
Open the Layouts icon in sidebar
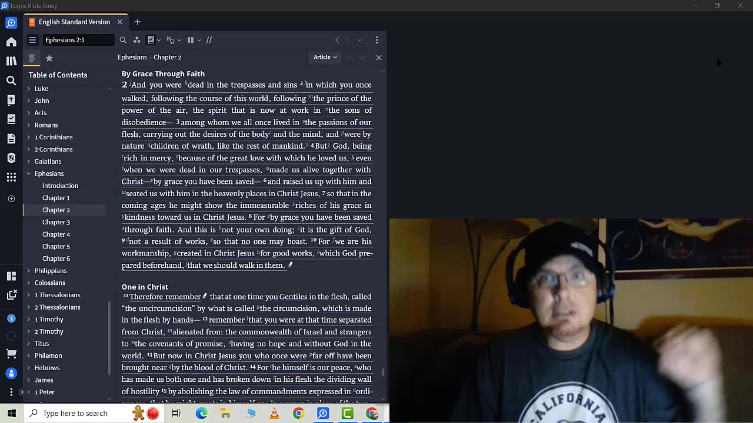11,276
